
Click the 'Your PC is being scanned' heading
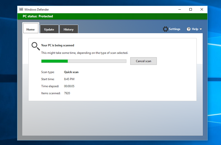[58, 45]
